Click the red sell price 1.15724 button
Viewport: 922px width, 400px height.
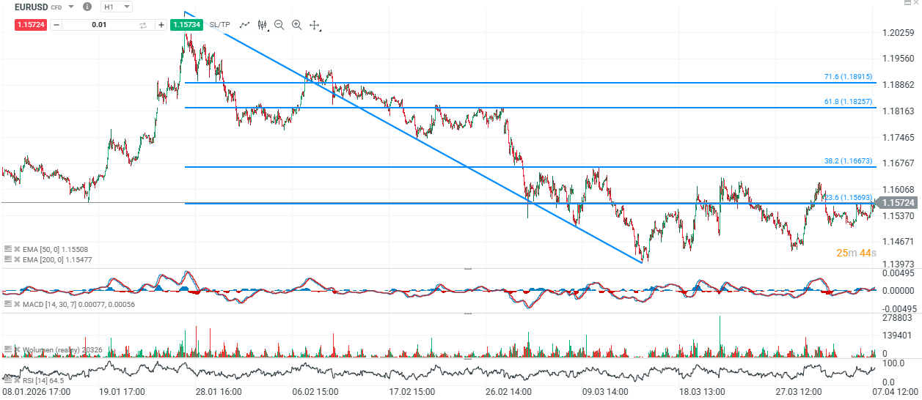pyautogui.click(x=31, y=25)
